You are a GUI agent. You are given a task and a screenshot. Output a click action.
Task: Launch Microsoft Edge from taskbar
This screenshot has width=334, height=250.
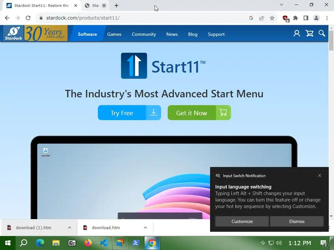coord(40,243)
